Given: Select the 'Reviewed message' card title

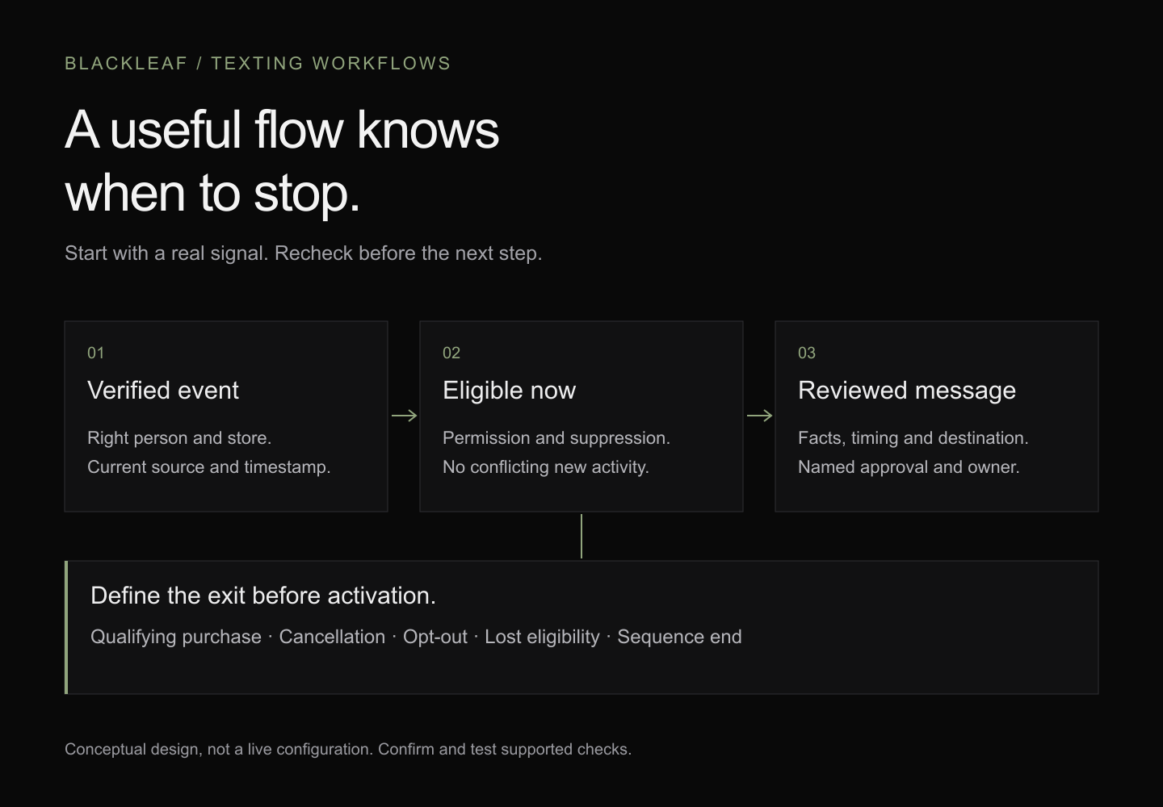Looking at the screenshot, I should (907, 391).
